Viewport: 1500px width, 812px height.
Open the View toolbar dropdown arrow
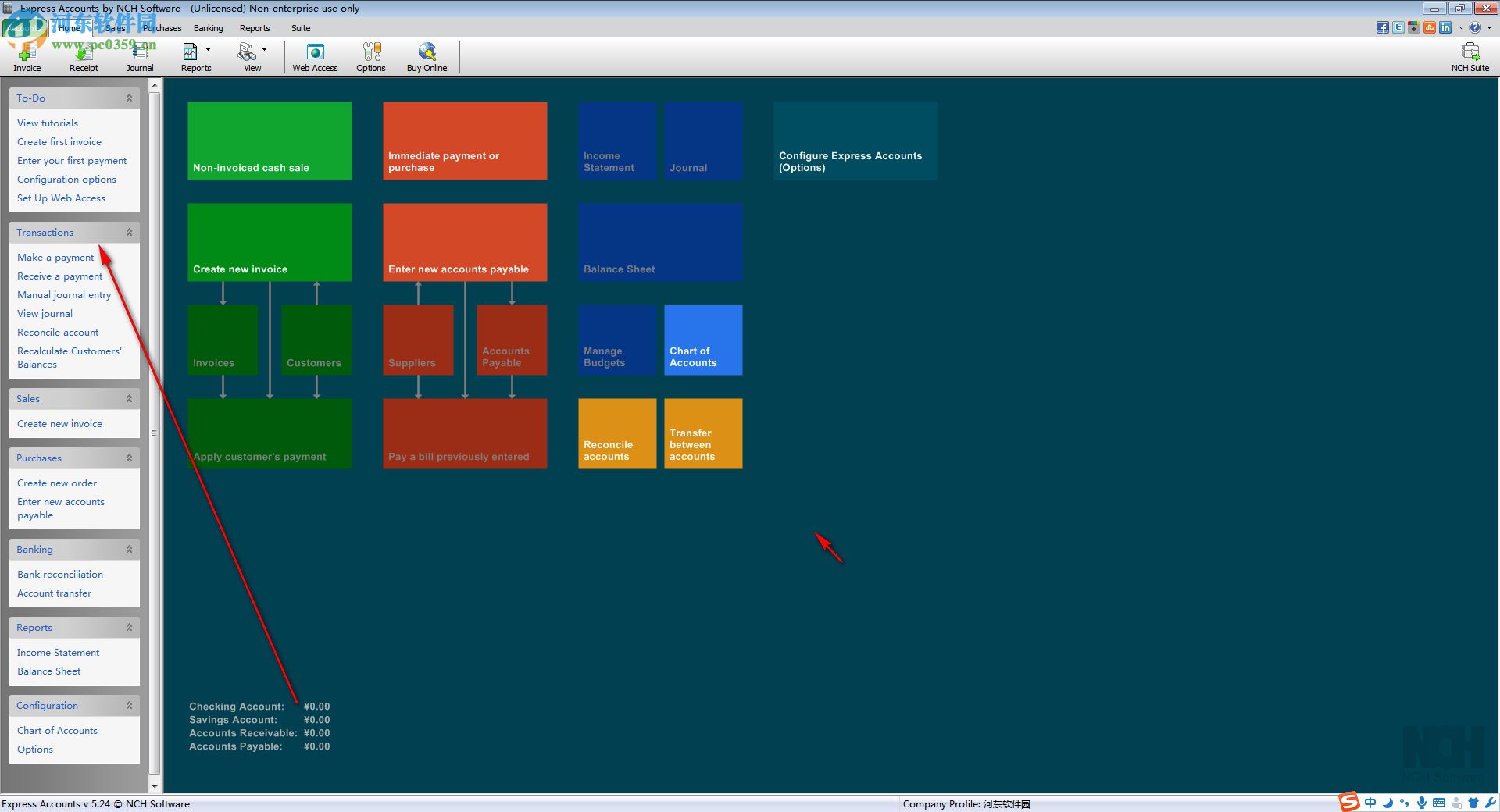(264, 49)
